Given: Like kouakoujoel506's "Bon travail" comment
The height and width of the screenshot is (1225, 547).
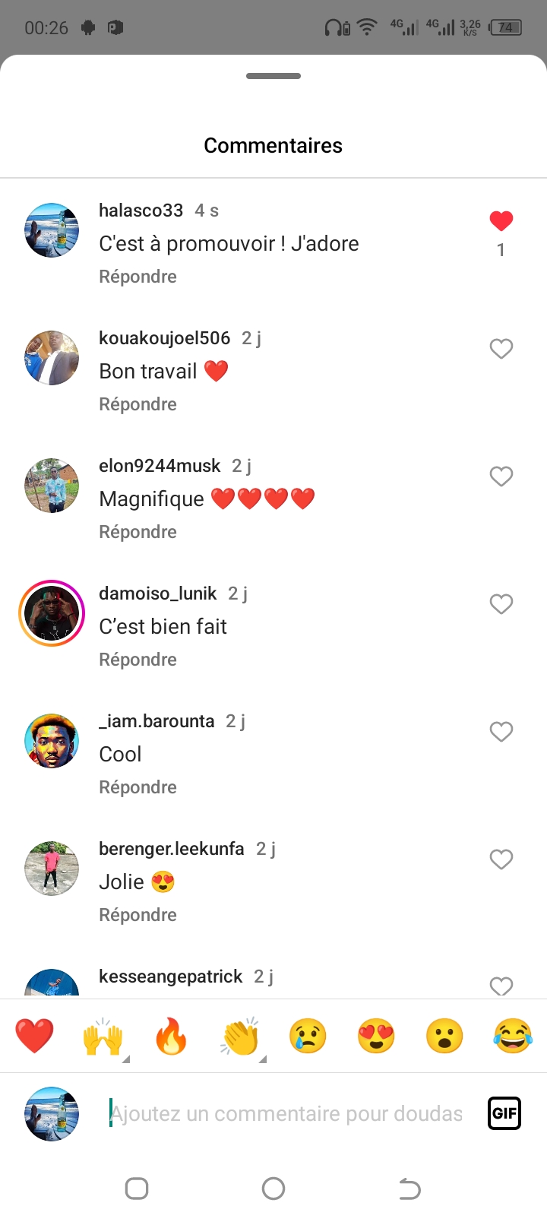Looking at the screenshot, I should pyautogui.click(x=501, y=349).
